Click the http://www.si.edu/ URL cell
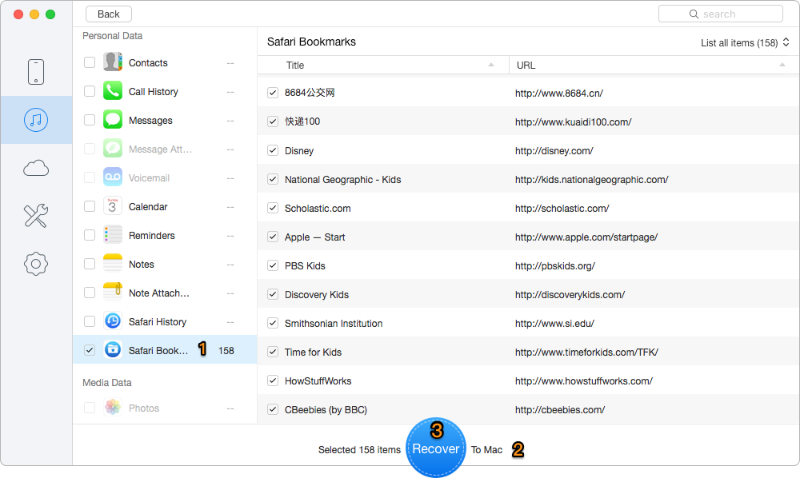The image size is (800, 486). [554, 324]
